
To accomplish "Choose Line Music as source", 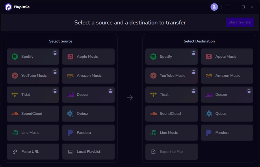I will pos(33,133).
